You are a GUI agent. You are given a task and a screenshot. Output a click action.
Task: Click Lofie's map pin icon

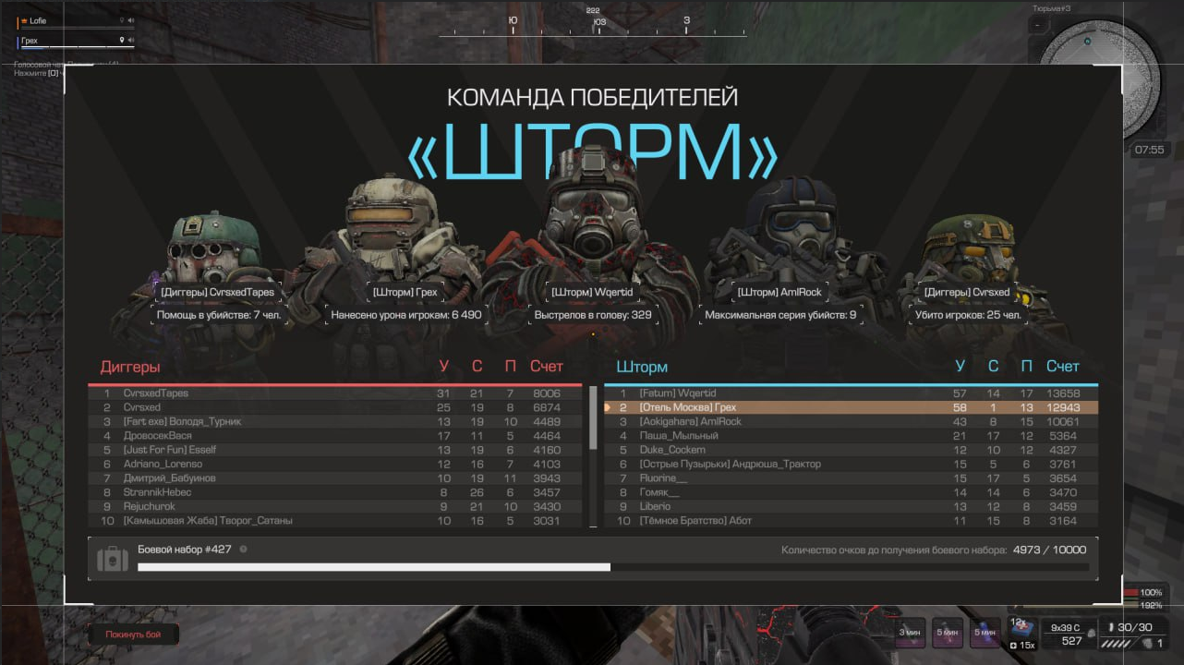click(121, 20)
